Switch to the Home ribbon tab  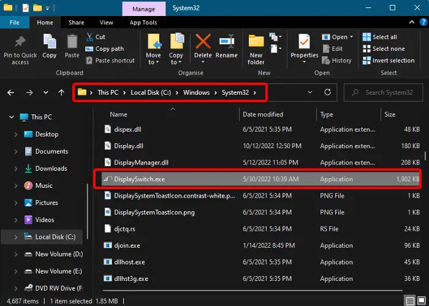(45, 23)
